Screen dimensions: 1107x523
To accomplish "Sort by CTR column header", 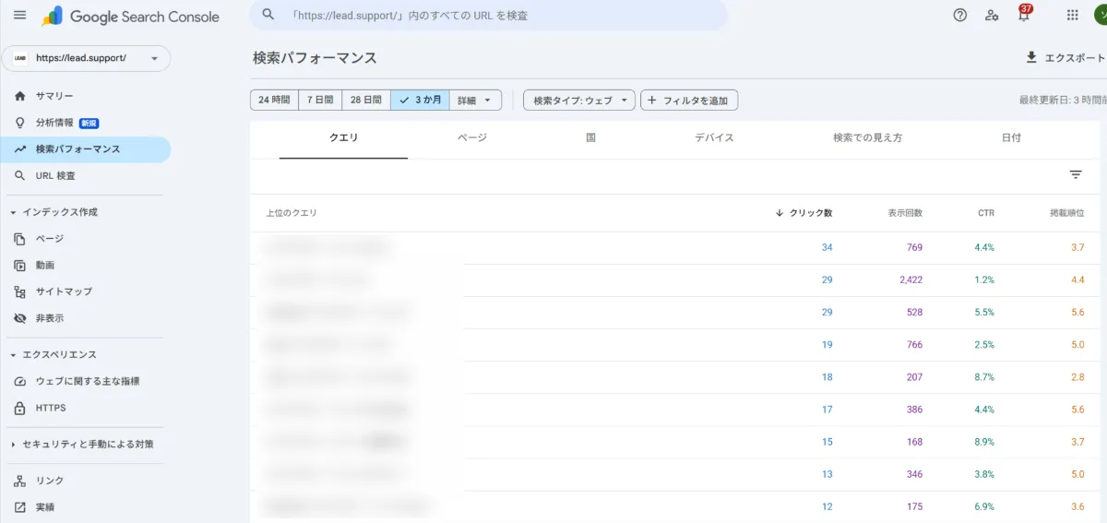I will [986, 213].
